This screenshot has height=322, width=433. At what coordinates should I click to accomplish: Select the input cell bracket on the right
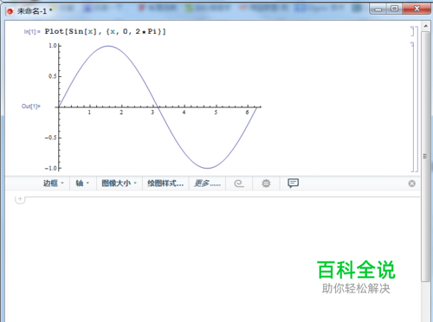(x=413, y=31)
